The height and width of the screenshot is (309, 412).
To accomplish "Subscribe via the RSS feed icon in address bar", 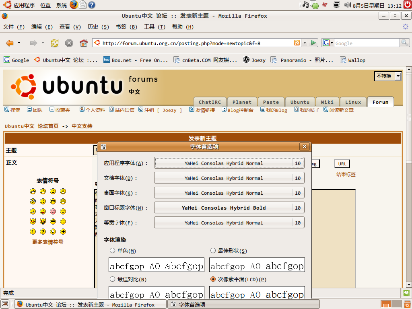I will 297,43.
